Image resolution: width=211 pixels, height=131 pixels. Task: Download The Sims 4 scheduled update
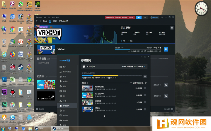[166, 85]
